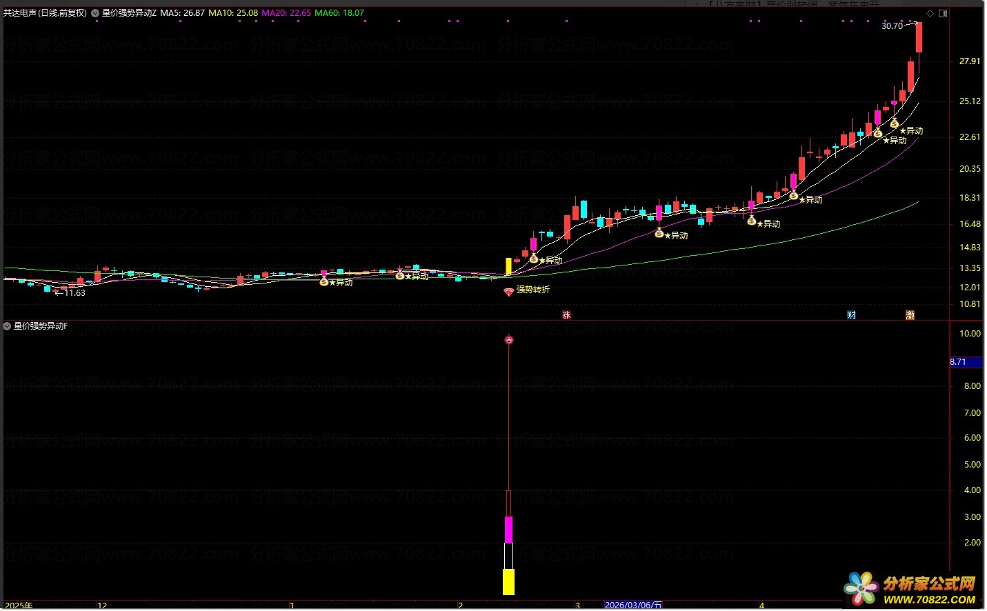This screenshot has height=611, width=987.
Task: Click the magenta segment of sub-panel bar
Action: pyautogui.click(x=509, y=530)
